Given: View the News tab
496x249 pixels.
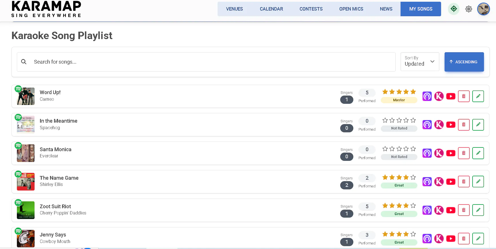Looking at the screenshot, I should pyautogui.click(x=386, y=9).
